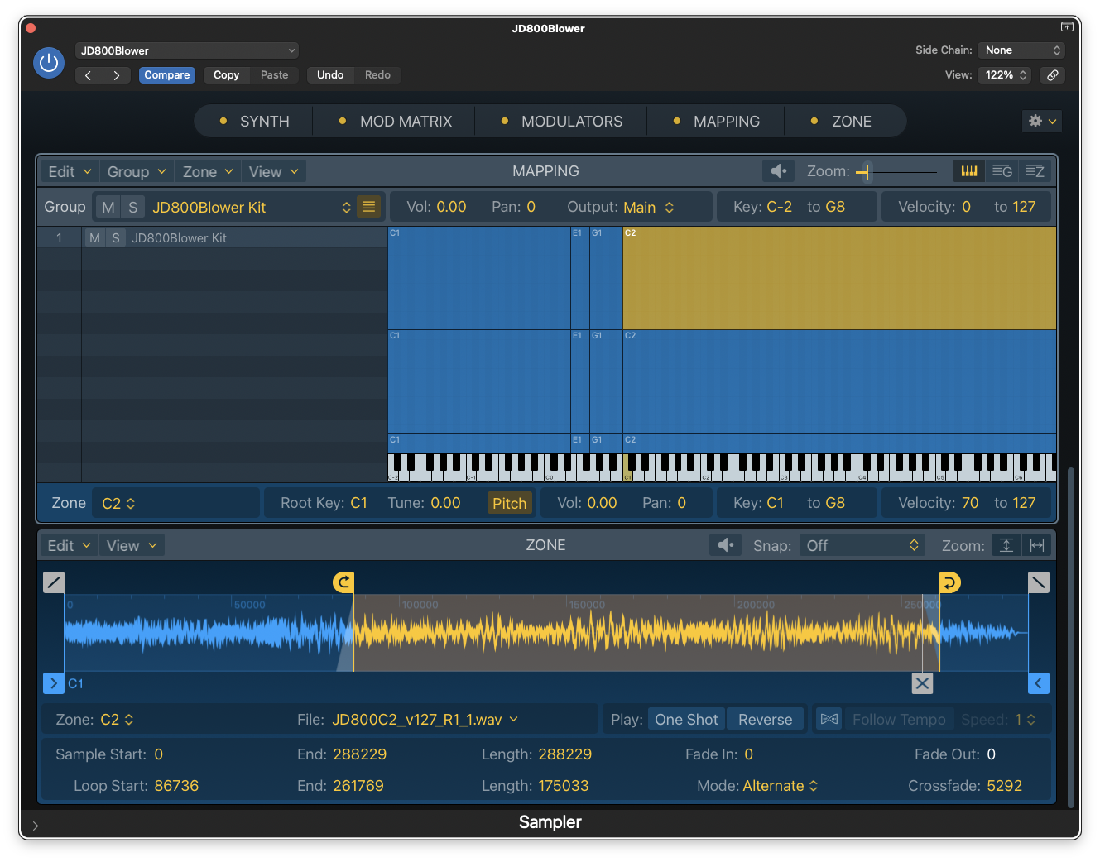Switch to group list view
The height and width of the screenshot is (862, 1100).
pyautogui.click(x=1002, y=171)
